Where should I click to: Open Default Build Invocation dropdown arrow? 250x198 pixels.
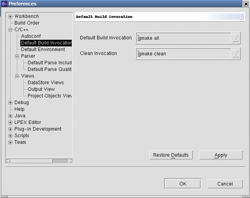236,38
